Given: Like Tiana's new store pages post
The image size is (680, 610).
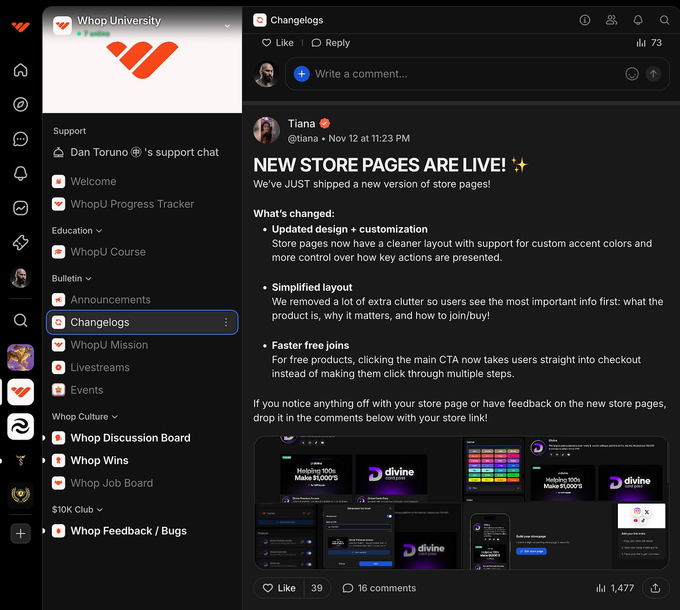Looking at the screenshot, I should pos(279,588).
